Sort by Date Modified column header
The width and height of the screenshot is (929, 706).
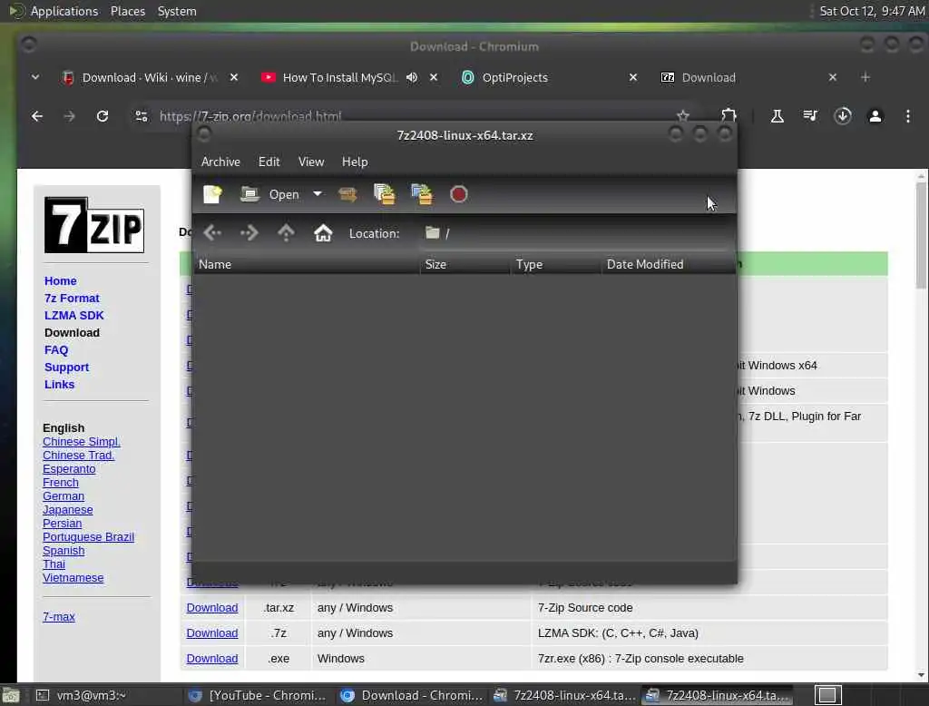pos(668,264)
